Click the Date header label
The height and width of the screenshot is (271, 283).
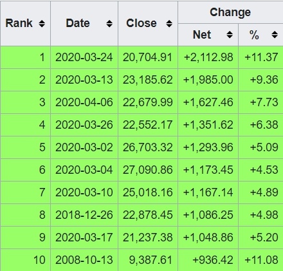78,23
